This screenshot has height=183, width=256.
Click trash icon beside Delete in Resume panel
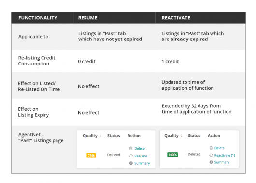point(131,148)
